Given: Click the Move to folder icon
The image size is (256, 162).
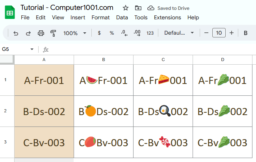Looking at the screenshot, I should [x=138, y=8].
